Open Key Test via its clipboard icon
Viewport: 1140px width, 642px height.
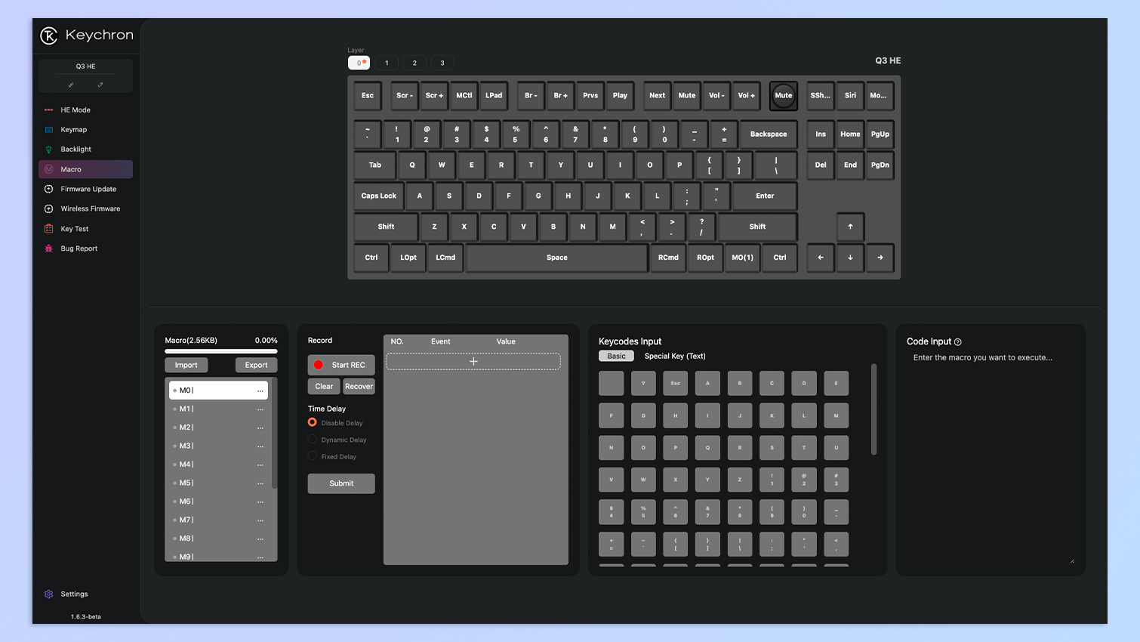(x=49, y=229)
